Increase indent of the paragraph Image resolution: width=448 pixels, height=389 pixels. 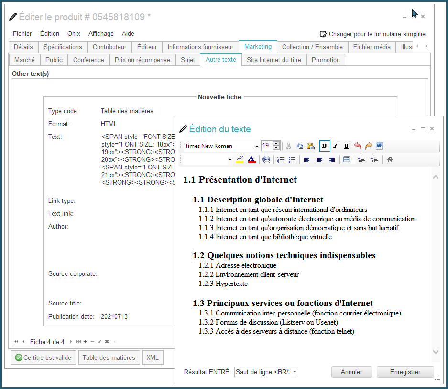374,159
